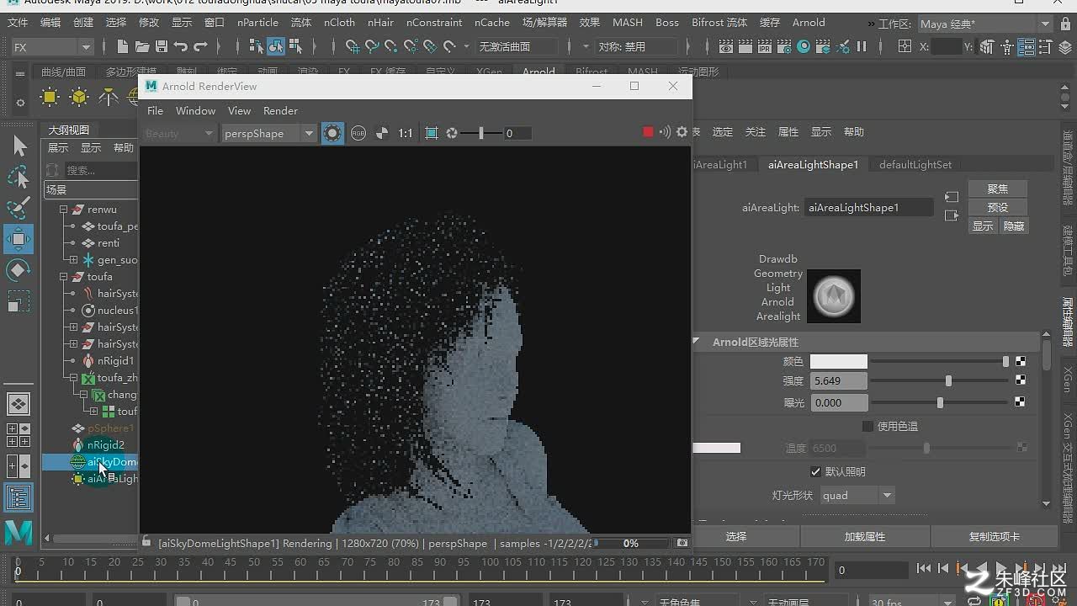Toggle RGB channel display in RenderView
The image size is (1077, 606).
point(358,133)
